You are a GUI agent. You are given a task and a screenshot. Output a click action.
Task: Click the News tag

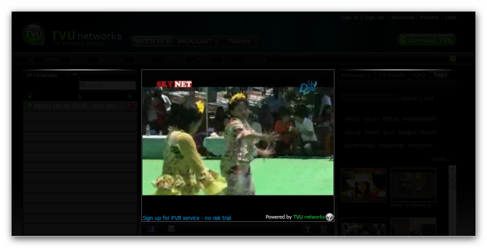(x=352, y=119)
